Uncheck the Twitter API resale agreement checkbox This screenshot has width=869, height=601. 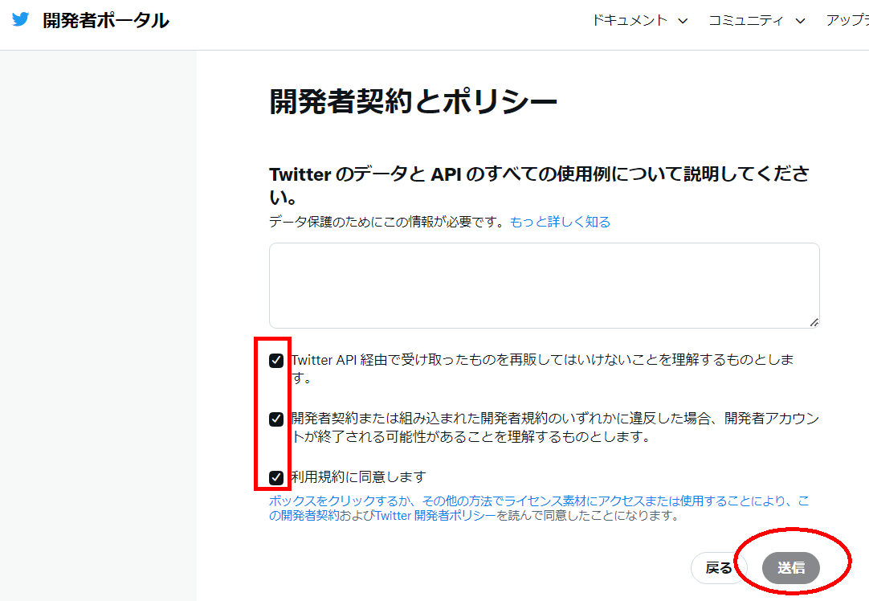tap(276, 361)
